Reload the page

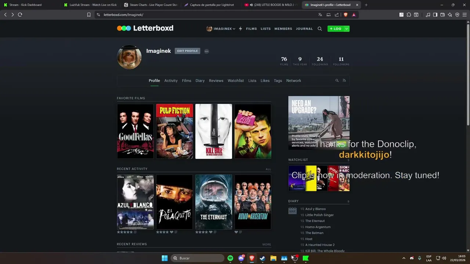click(20, 15)
